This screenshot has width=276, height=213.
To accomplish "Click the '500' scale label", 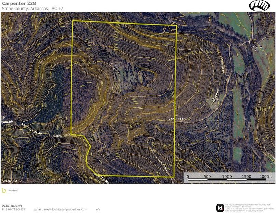I will tap(207, 176).
